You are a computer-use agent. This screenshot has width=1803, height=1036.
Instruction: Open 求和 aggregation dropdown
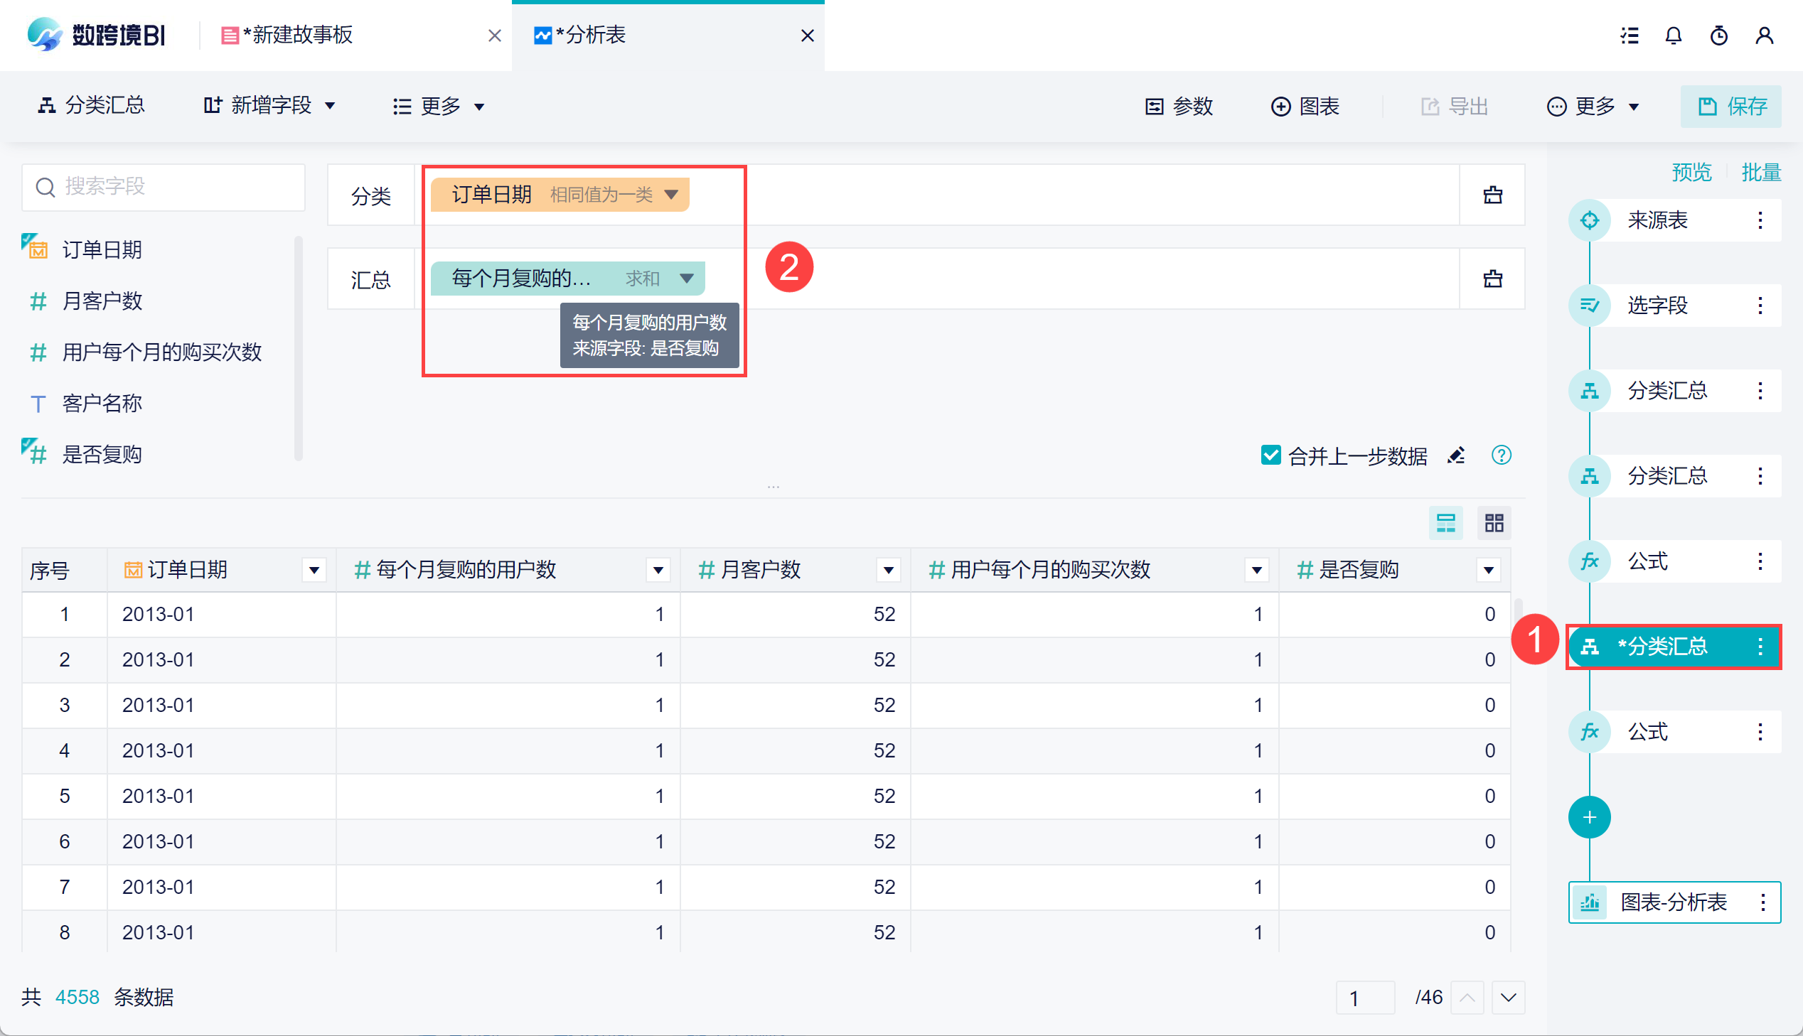click(686, 279)
